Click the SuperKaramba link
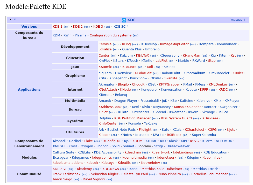The width and height of the screenshot is (253, 185). click(x=204, y=135)
